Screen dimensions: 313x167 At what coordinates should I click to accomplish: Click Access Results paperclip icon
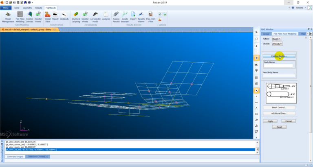click(x=116, y=14)
